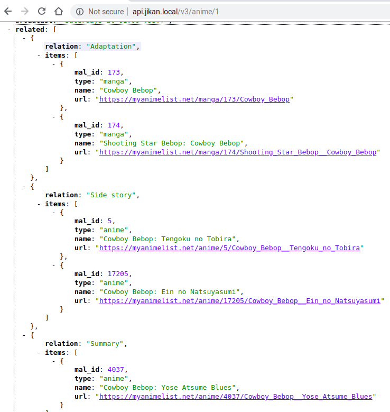Viewport: 390px width, 412px height.
Task: Open the browser home page icon
Action: pos(59,11)
